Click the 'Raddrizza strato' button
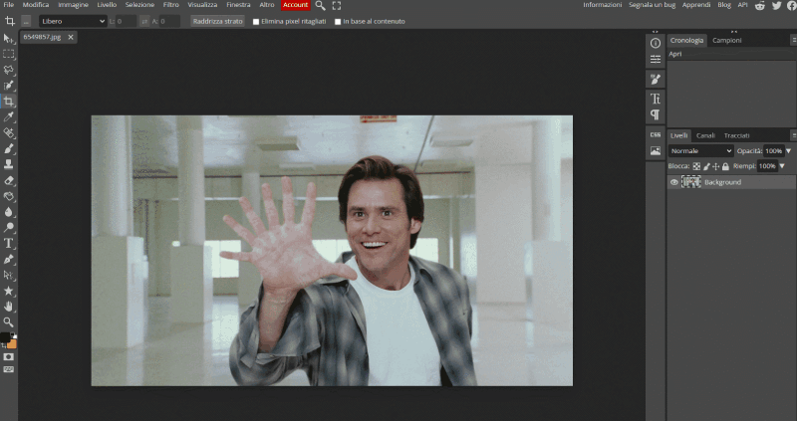Screen dimensions: 797x421 217,21
